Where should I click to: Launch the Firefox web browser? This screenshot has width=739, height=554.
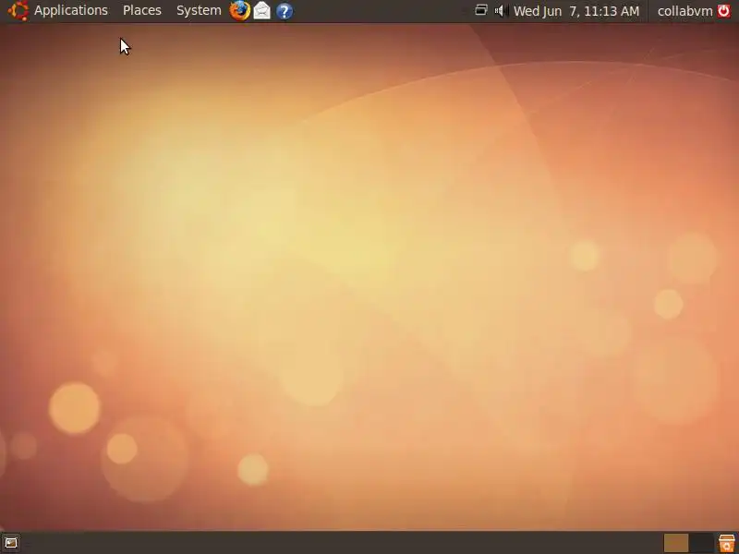[239, 10]
